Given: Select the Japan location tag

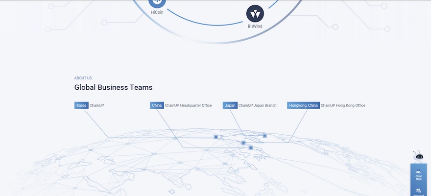Looking at the screenshot, I should (x=230, y=105).
